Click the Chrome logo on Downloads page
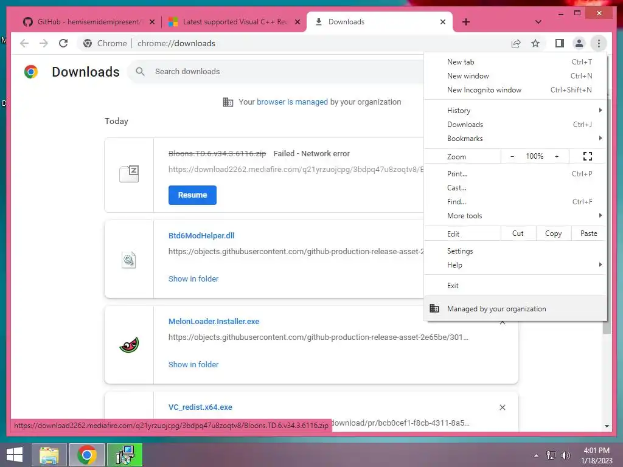This screenshot has width=623, height=467. tap(31, 72)
